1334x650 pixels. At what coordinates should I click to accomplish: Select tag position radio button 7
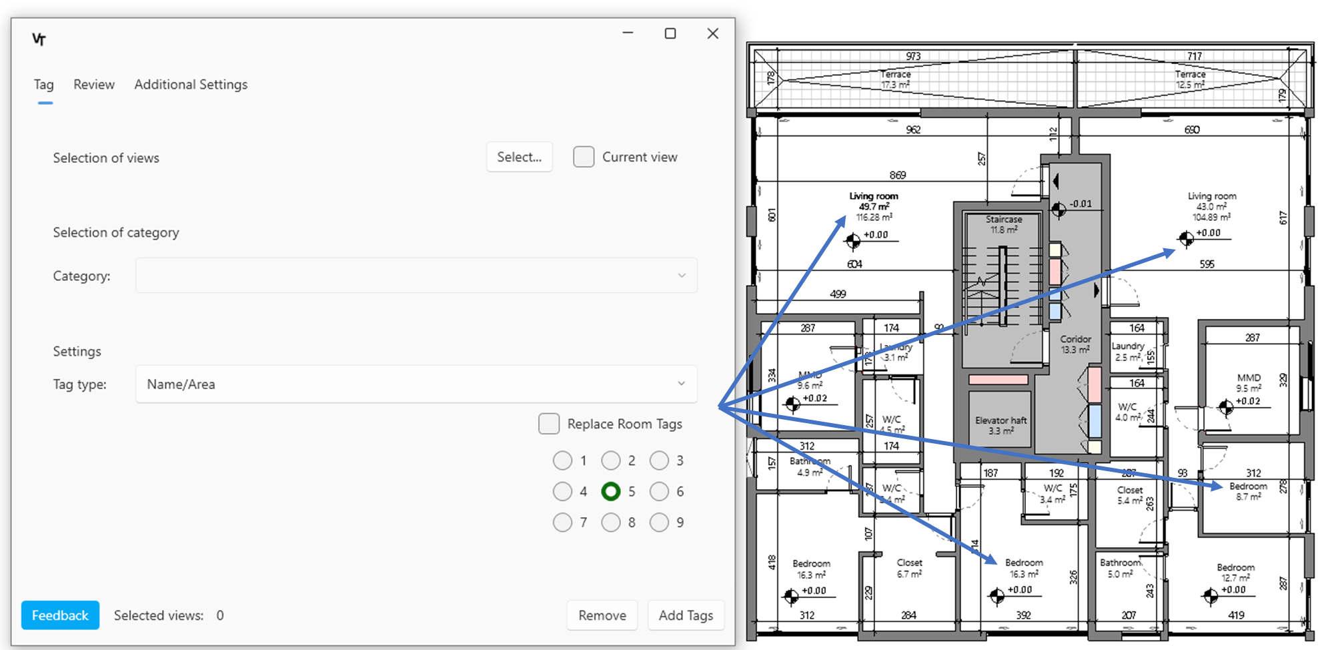pos(562,523)
